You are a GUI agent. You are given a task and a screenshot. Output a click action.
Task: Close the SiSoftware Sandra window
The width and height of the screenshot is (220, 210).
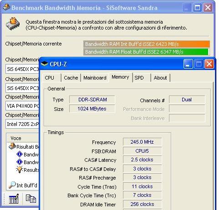click(208, 7)
